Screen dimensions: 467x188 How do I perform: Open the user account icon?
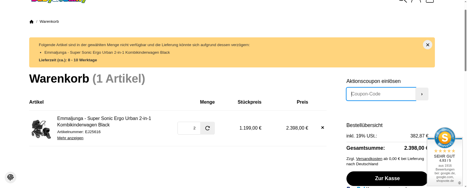point(416,1)
